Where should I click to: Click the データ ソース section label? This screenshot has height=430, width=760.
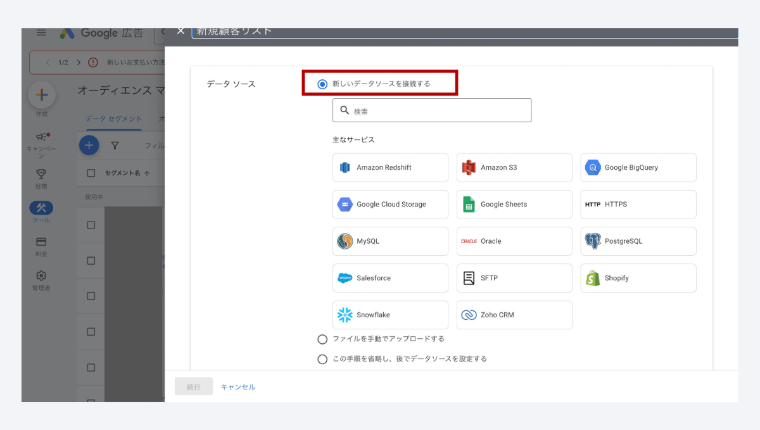tap(231, 84)
